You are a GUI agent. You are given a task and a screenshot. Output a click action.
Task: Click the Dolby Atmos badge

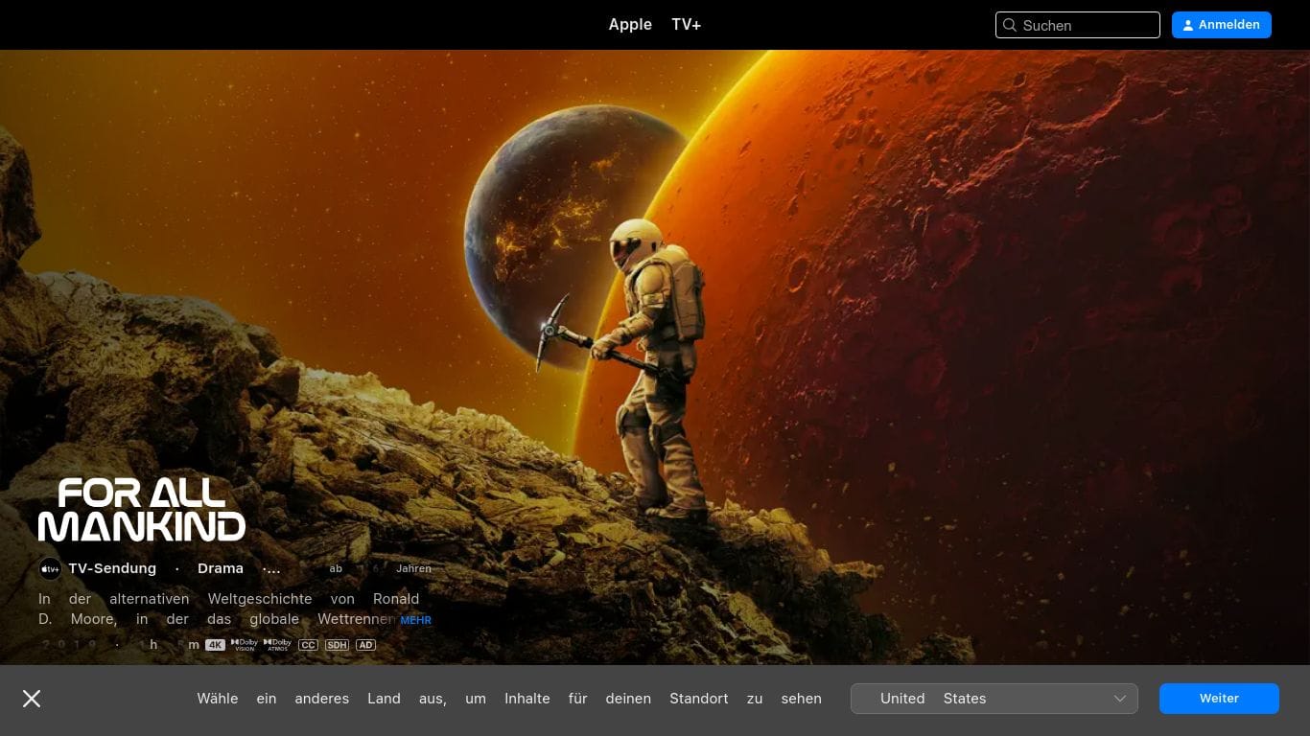click(x=277, y=645)
